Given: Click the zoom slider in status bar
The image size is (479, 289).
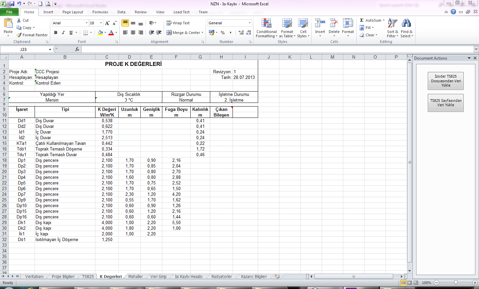Looking at the screenshot, I should tap(456, 283).
